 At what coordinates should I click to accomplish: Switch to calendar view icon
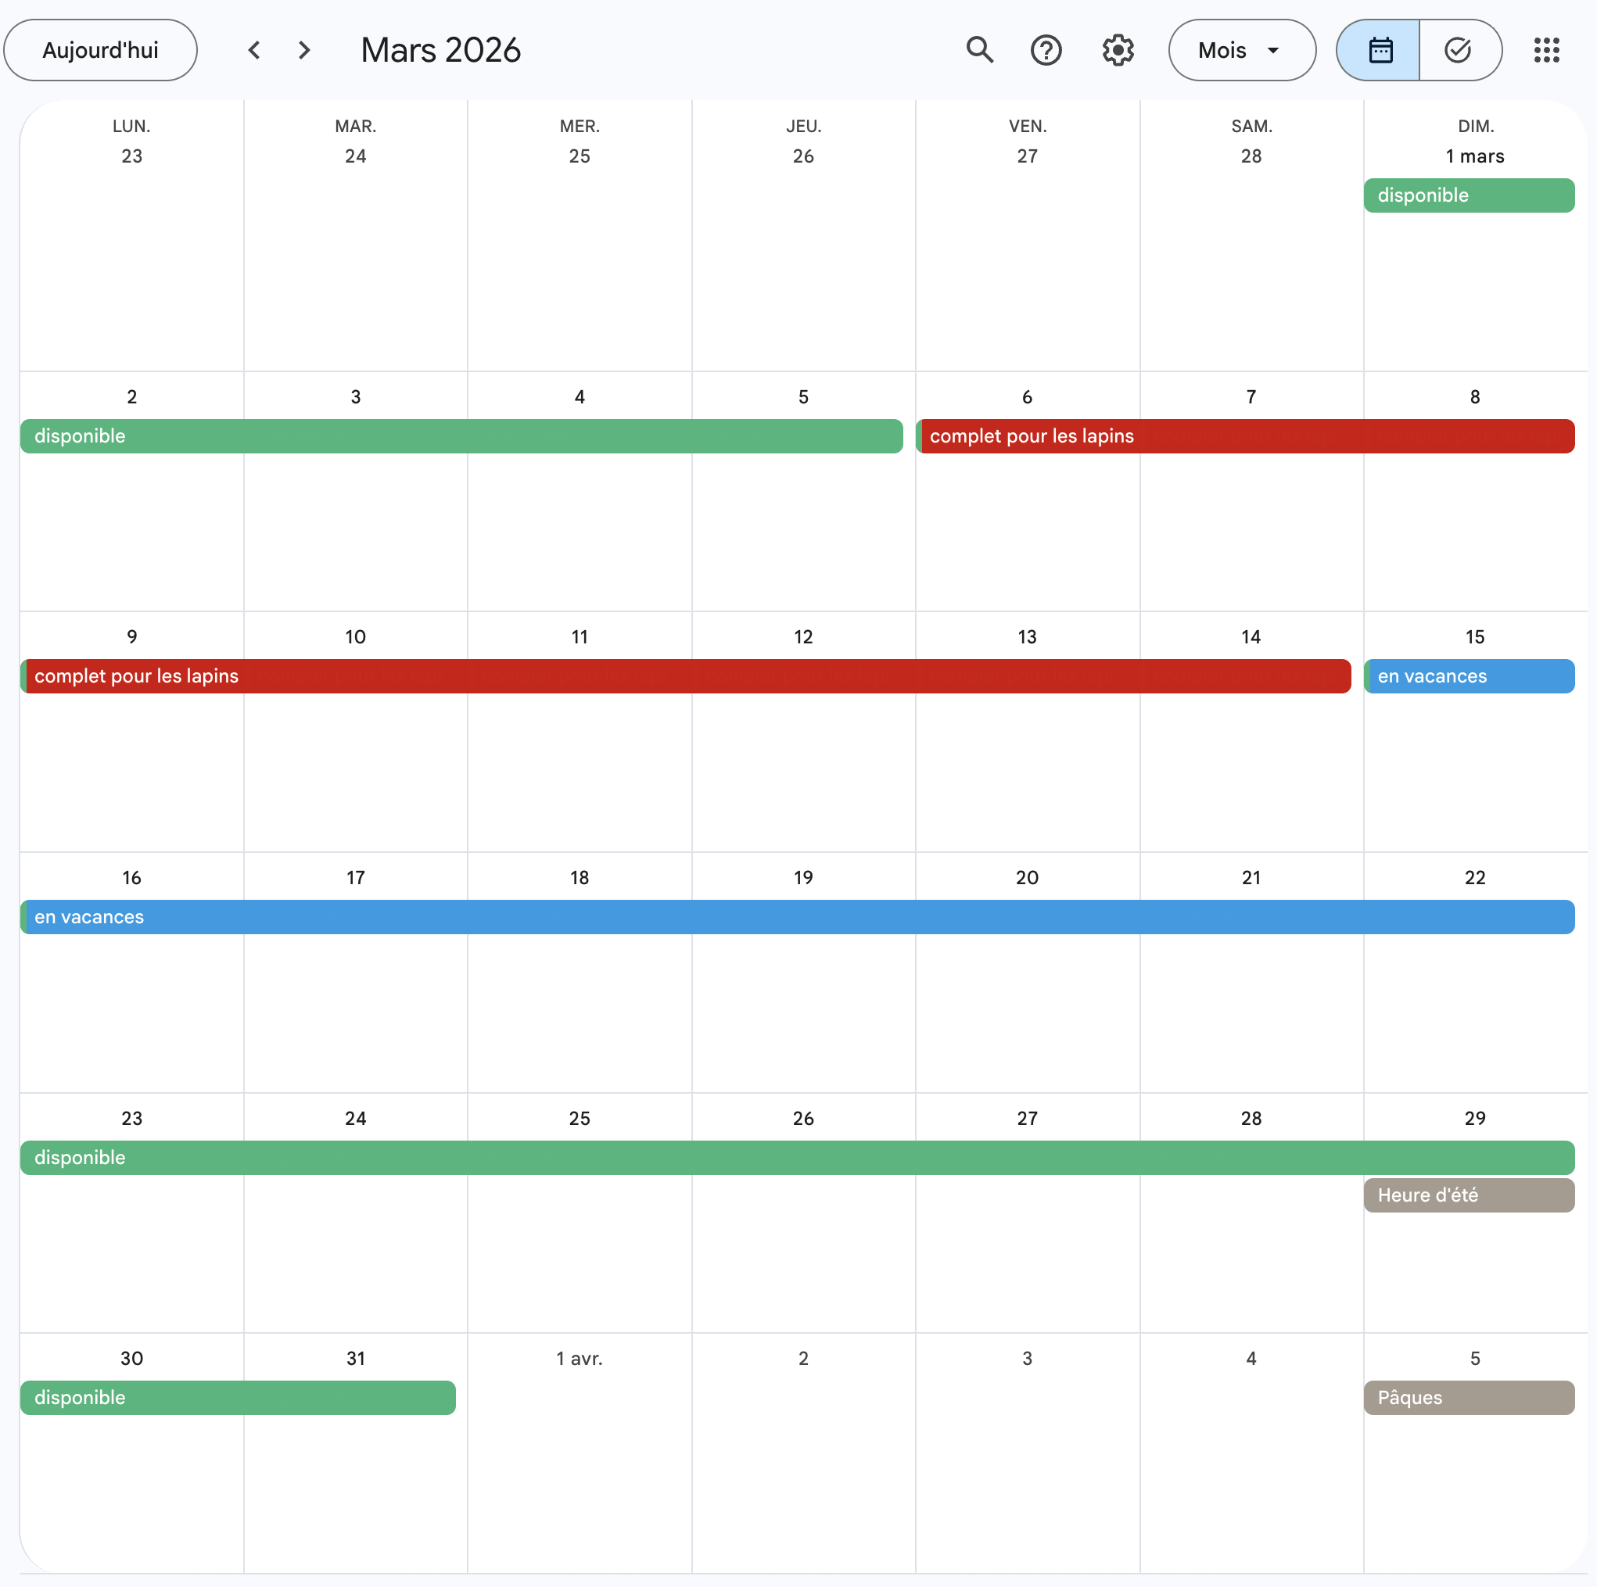(1380, 50)
